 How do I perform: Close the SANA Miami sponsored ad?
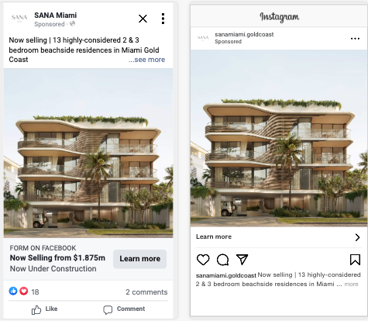143,19
